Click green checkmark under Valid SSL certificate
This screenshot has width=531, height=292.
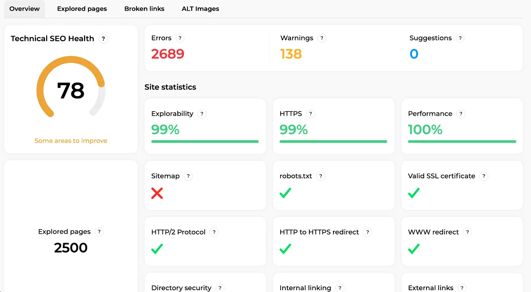coord(414,193)
